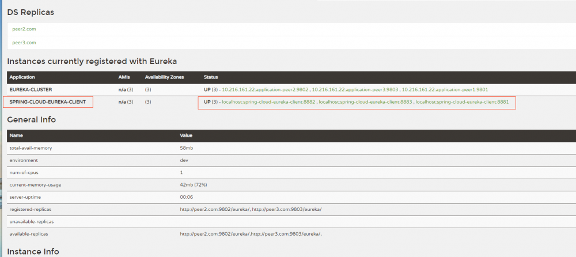Click the environment row name
This screenshot has height=257, width=576.
coord(24,160)
